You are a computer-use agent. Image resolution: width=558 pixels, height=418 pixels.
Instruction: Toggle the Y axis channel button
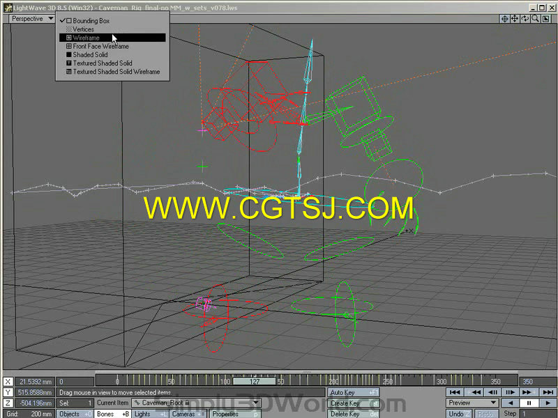point(8,392)
